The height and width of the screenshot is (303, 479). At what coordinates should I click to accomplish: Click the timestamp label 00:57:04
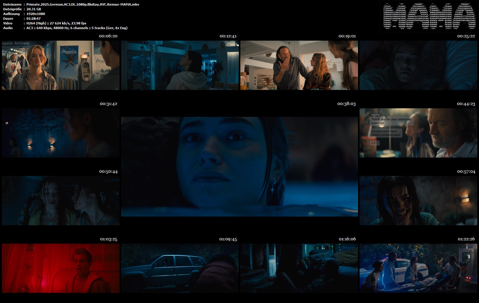[466, 172]
